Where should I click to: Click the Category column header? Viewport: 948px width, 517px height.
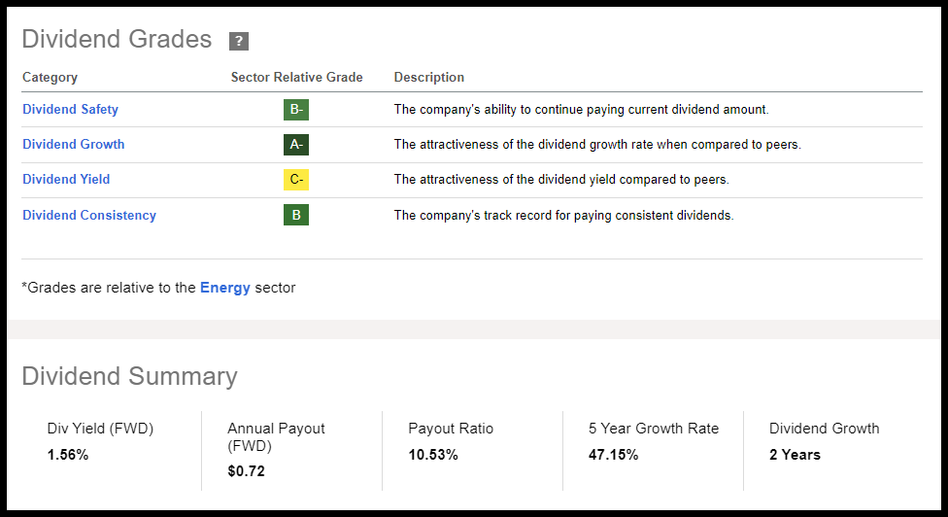(x=50, y=78)
